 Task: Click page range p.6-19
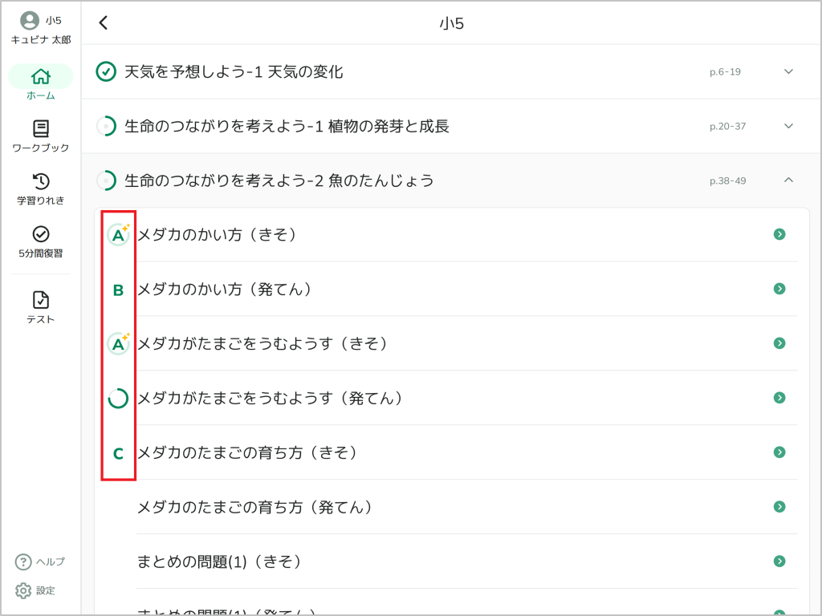coord(725,72)
